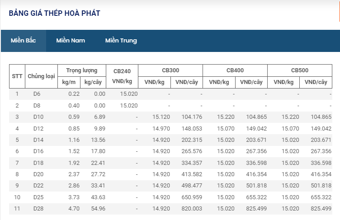Select the D28 row label
The width and height of the screenshot is (340, 220).
(38, 209)
